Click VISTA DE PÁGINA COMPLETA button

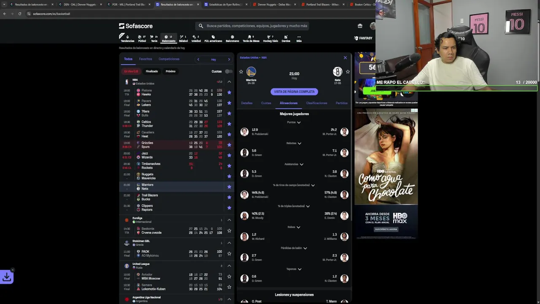294,92
